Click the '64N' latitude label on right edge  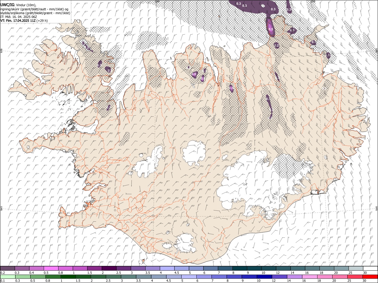pos(377,208)
